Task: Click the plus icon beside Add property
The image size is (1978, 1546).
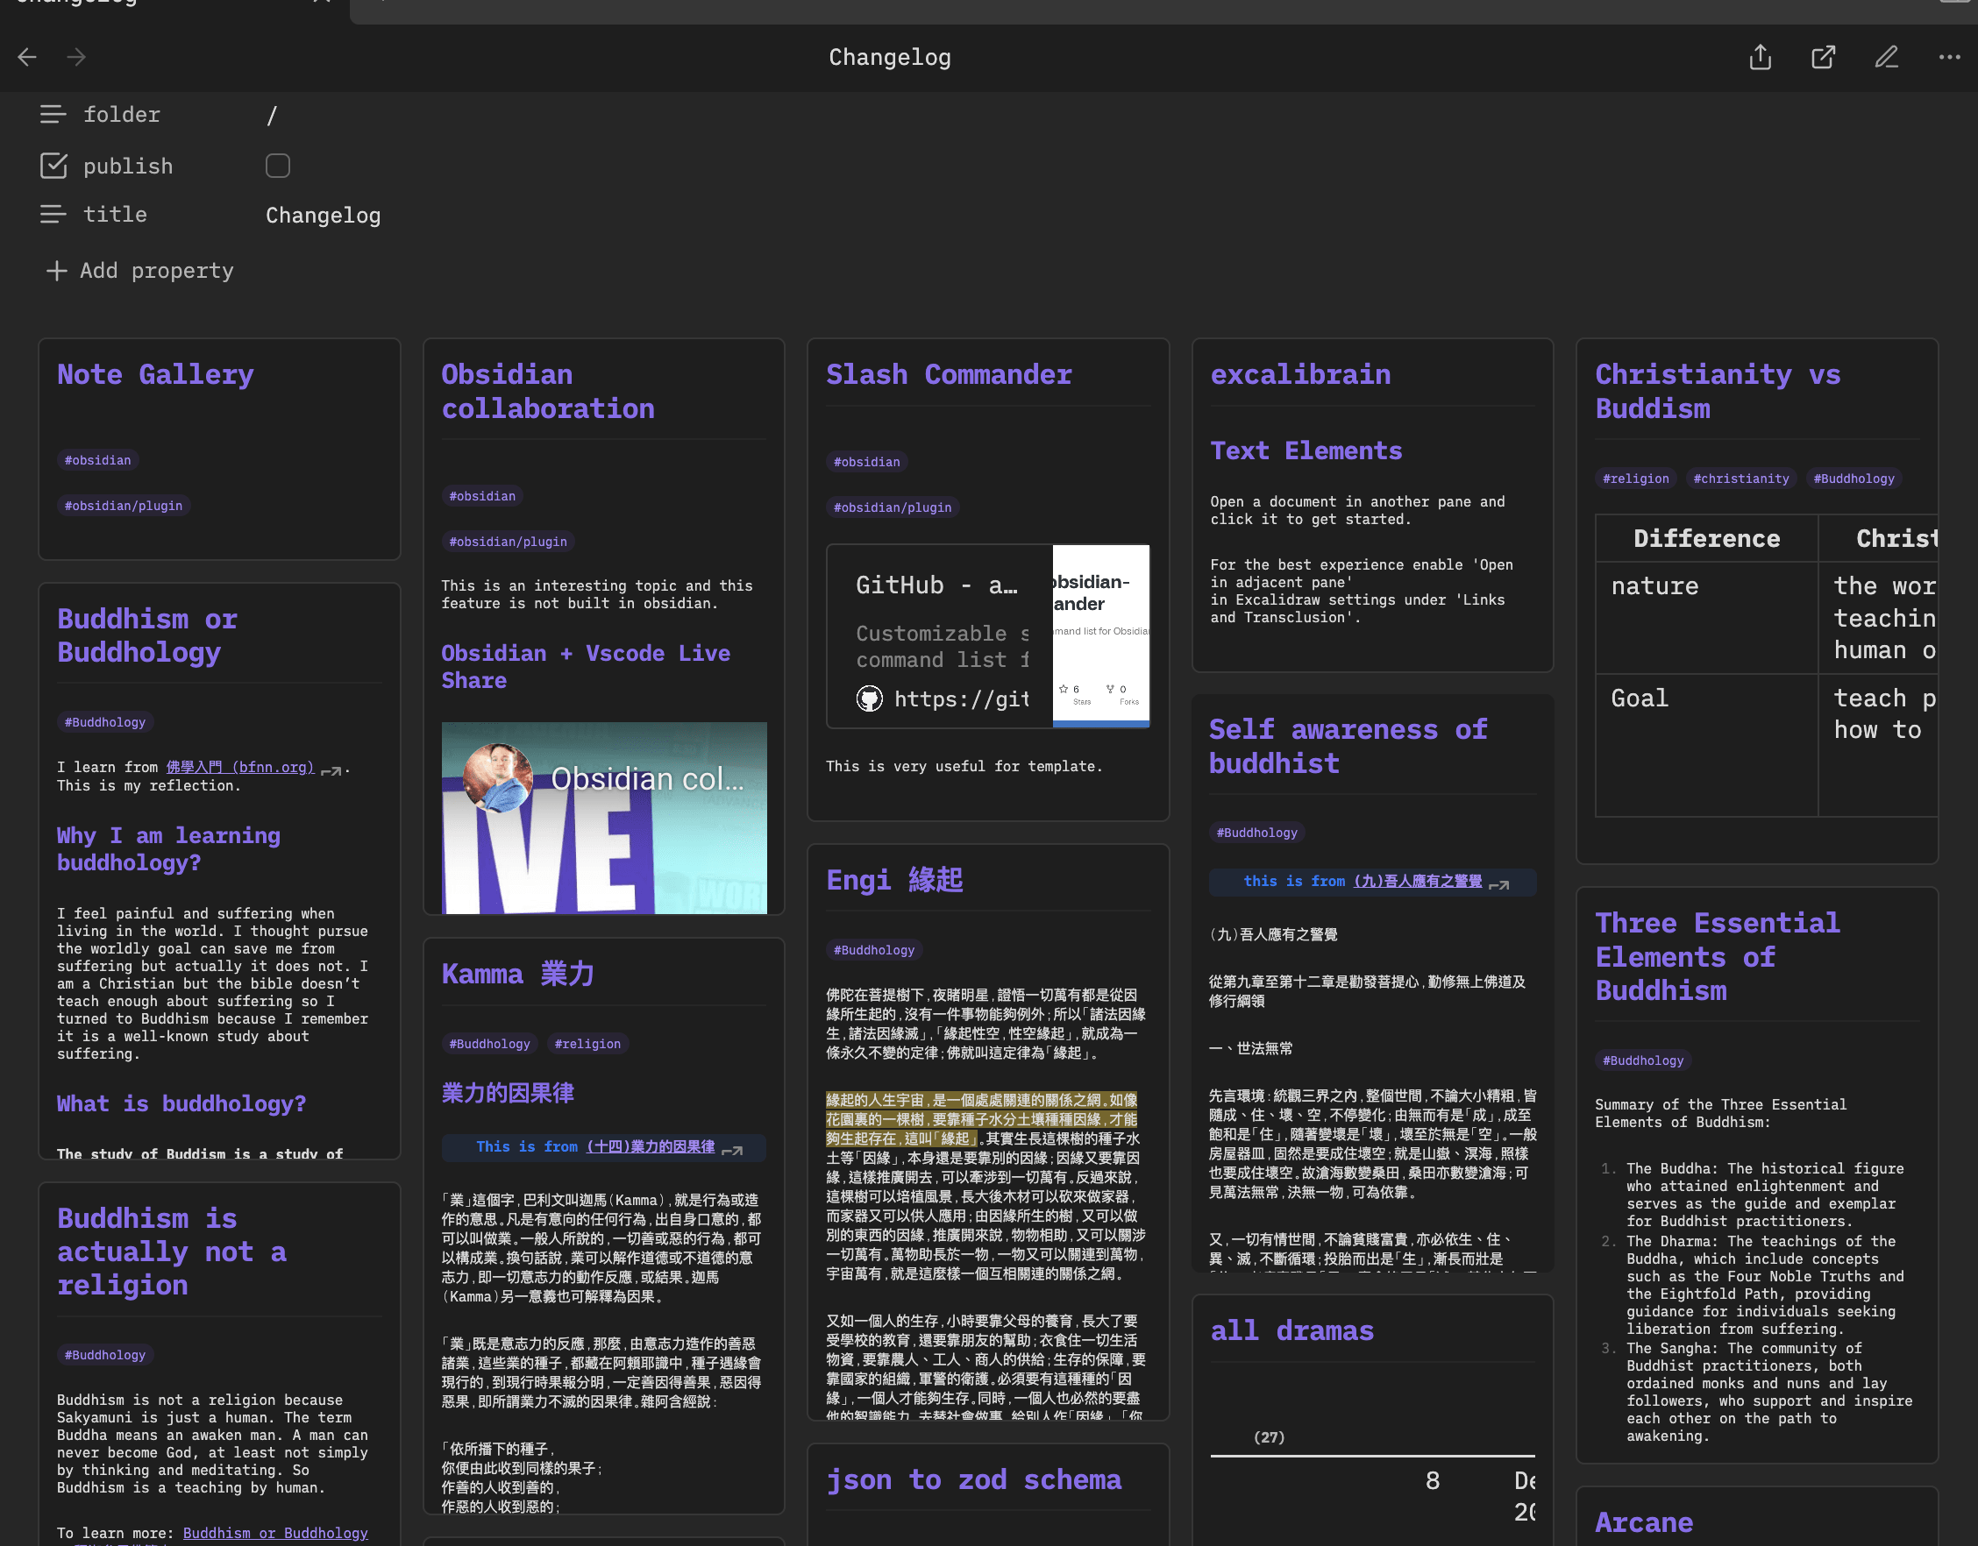Action: (56, 271)
